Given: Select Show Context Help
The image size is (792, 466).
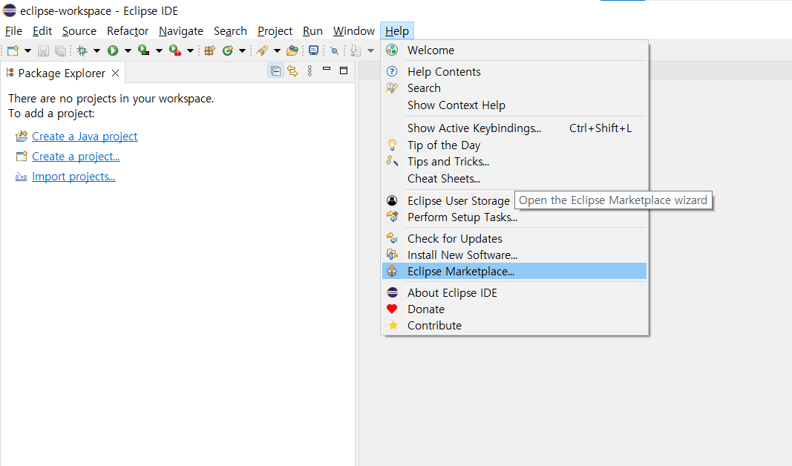Looking at the screenshot, I should tap(514, 105).
